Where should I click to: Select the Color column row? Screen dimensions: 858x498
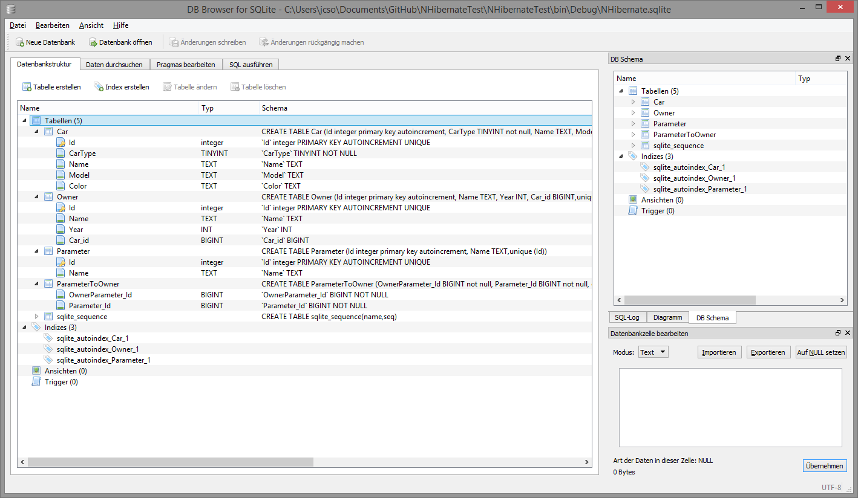(304, 186)
